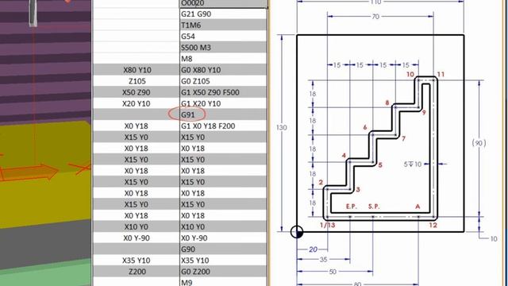Click point label 4 on the drawing
The height and width of the screenshot is (286, 508).
click(344, 156)
